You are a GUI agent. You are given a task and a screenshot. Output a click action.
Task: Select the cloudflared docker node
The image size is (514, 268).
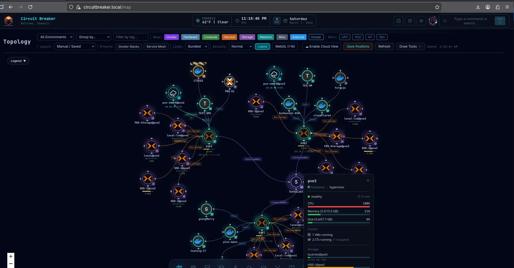pyautogui.click(x=322, y=106)
